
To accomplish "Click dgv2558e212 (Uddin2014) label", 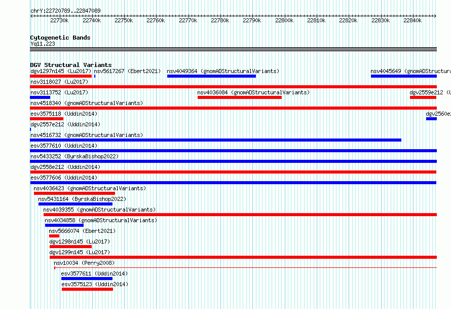I will point(65,167).
